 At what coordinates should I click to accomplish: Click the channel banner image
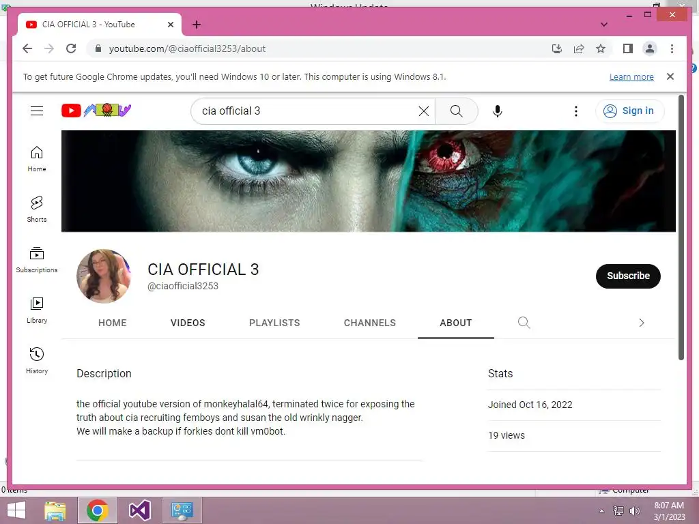368,181
